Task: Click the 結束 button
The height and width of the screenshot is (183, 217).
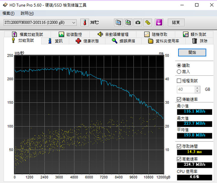Action: point(176,22)
